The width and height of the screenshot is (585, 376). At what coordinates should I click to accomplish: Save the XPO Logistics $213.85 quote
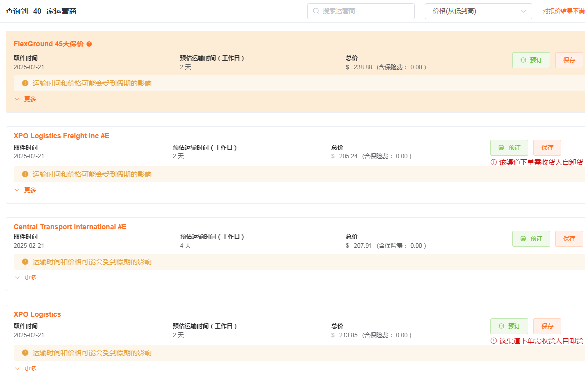click(547, 326)
